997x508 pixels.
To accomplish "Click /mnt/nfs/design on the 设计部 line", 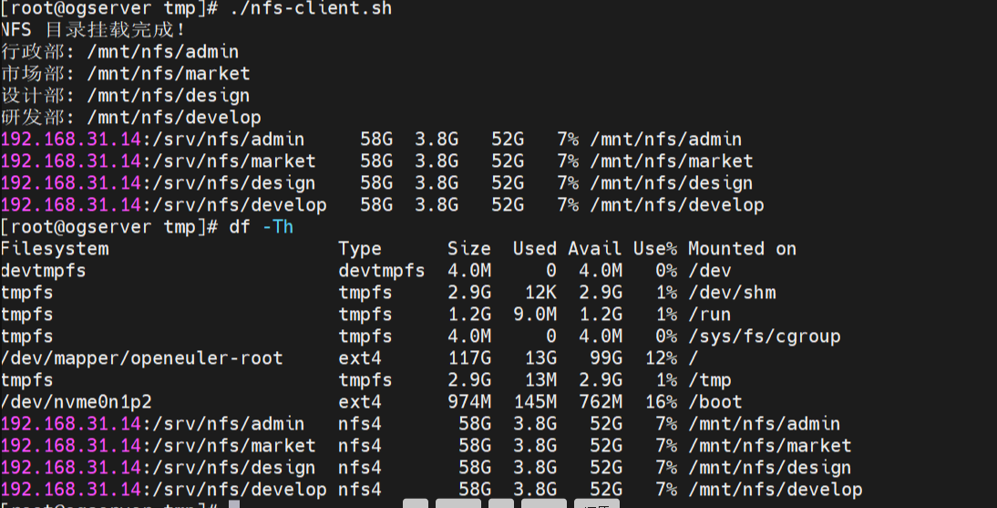I will [169, 96].
